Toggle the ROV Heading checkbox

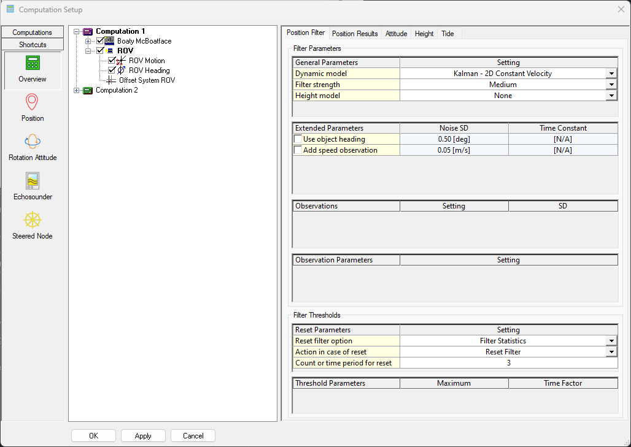112,71
